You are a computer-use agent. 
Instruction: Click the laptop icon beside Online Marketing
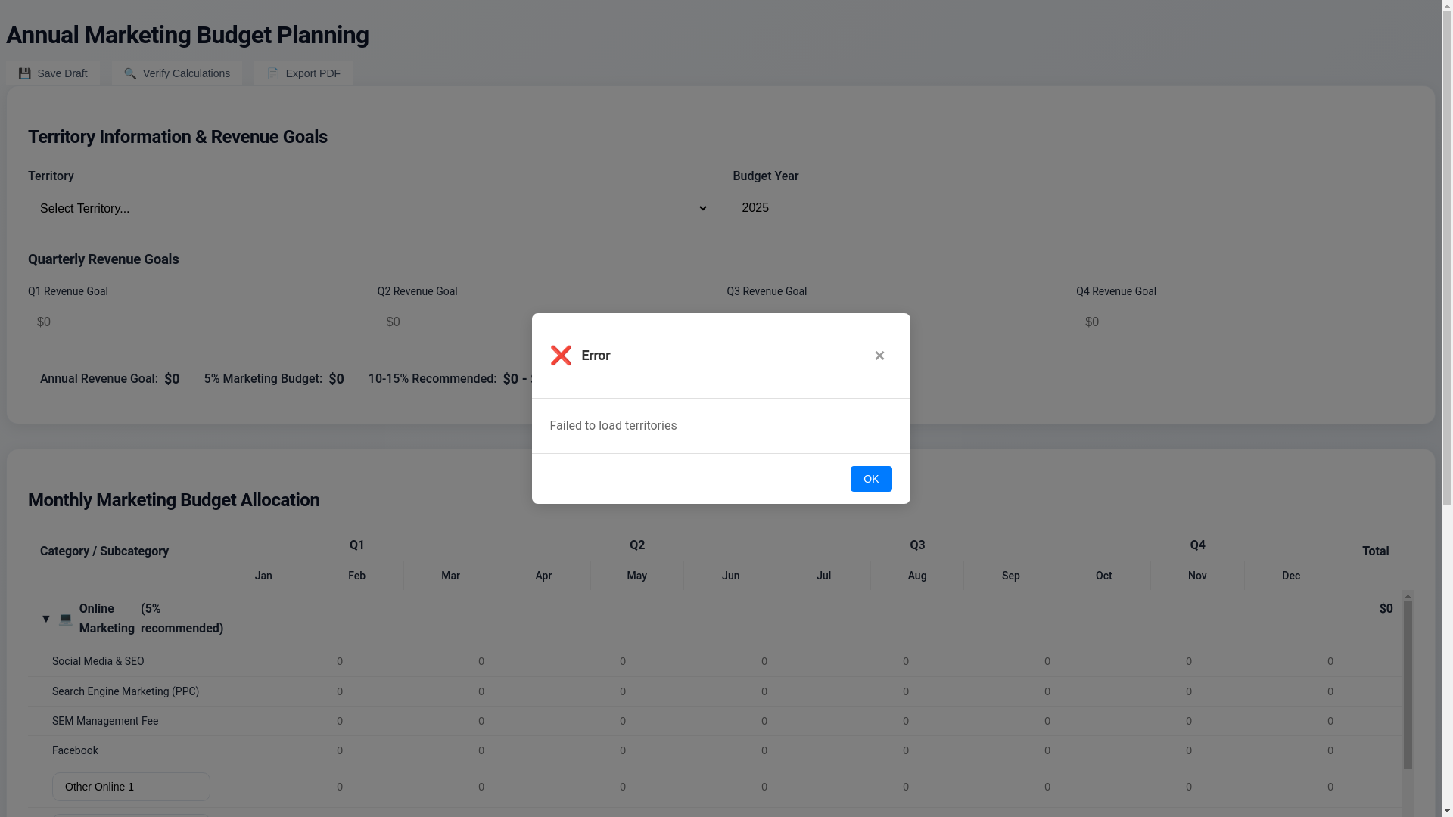(66, 619)
